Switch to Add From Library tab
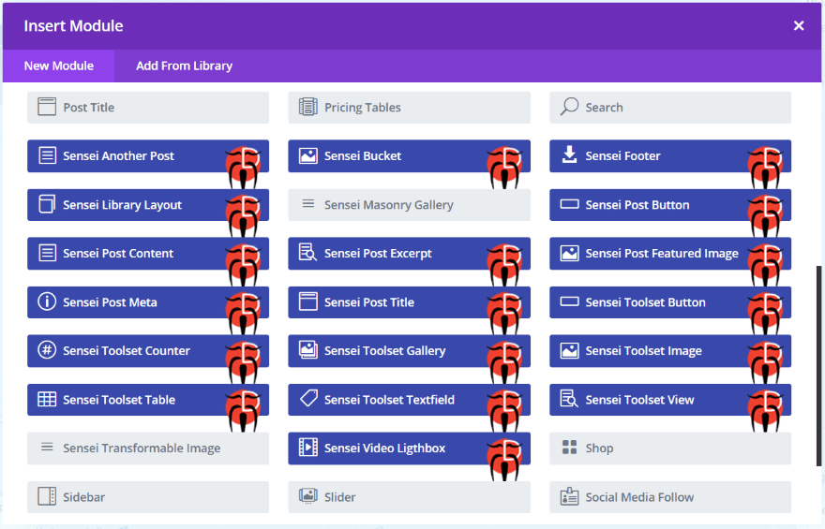This screenshot has height=529, width=825. tap(184, 66)
